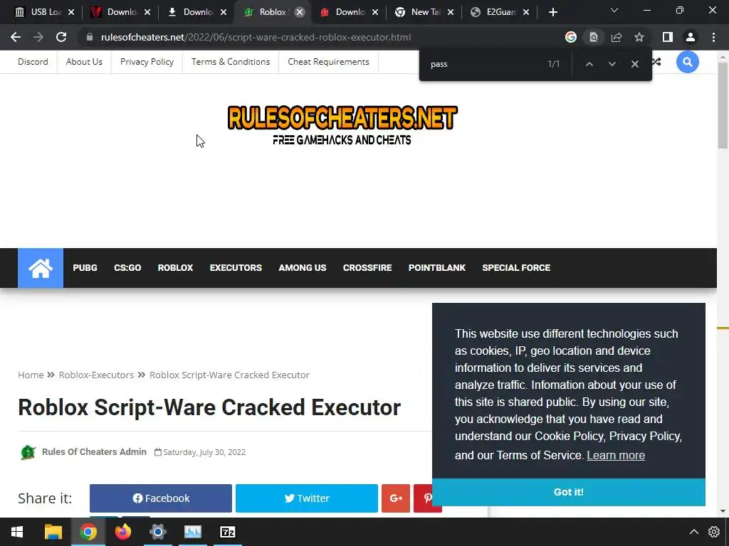Image resolution: width=729 pixels, height=546 pixels.
Task: Open the Discord link
Action: [x=33, y=62]
